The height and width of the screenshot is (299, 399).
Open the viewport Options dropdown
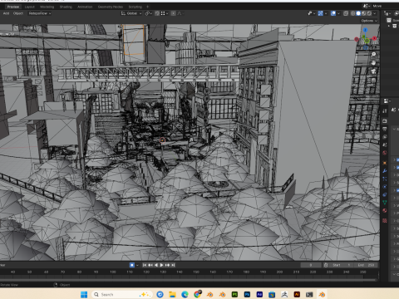click(369, 21)
